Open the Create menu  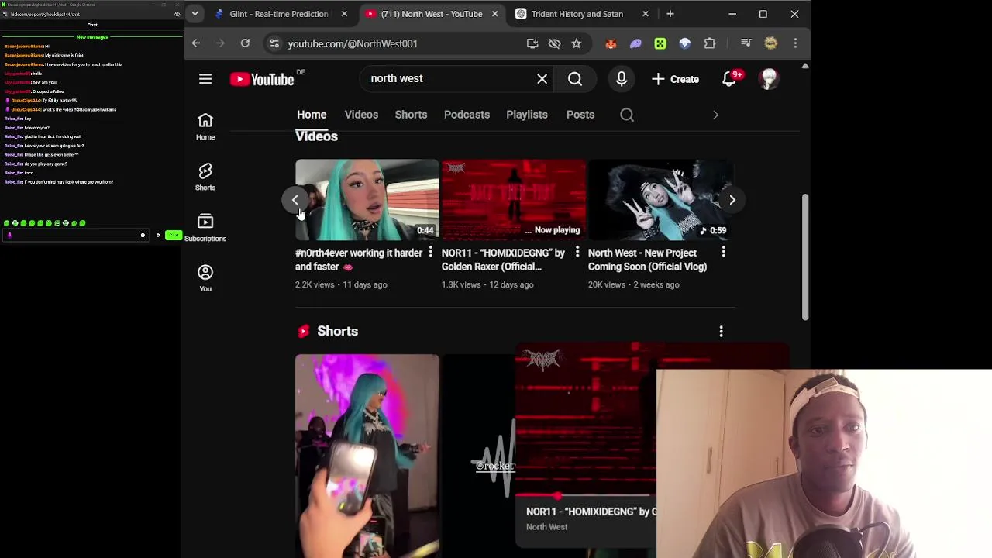(675, 79)
